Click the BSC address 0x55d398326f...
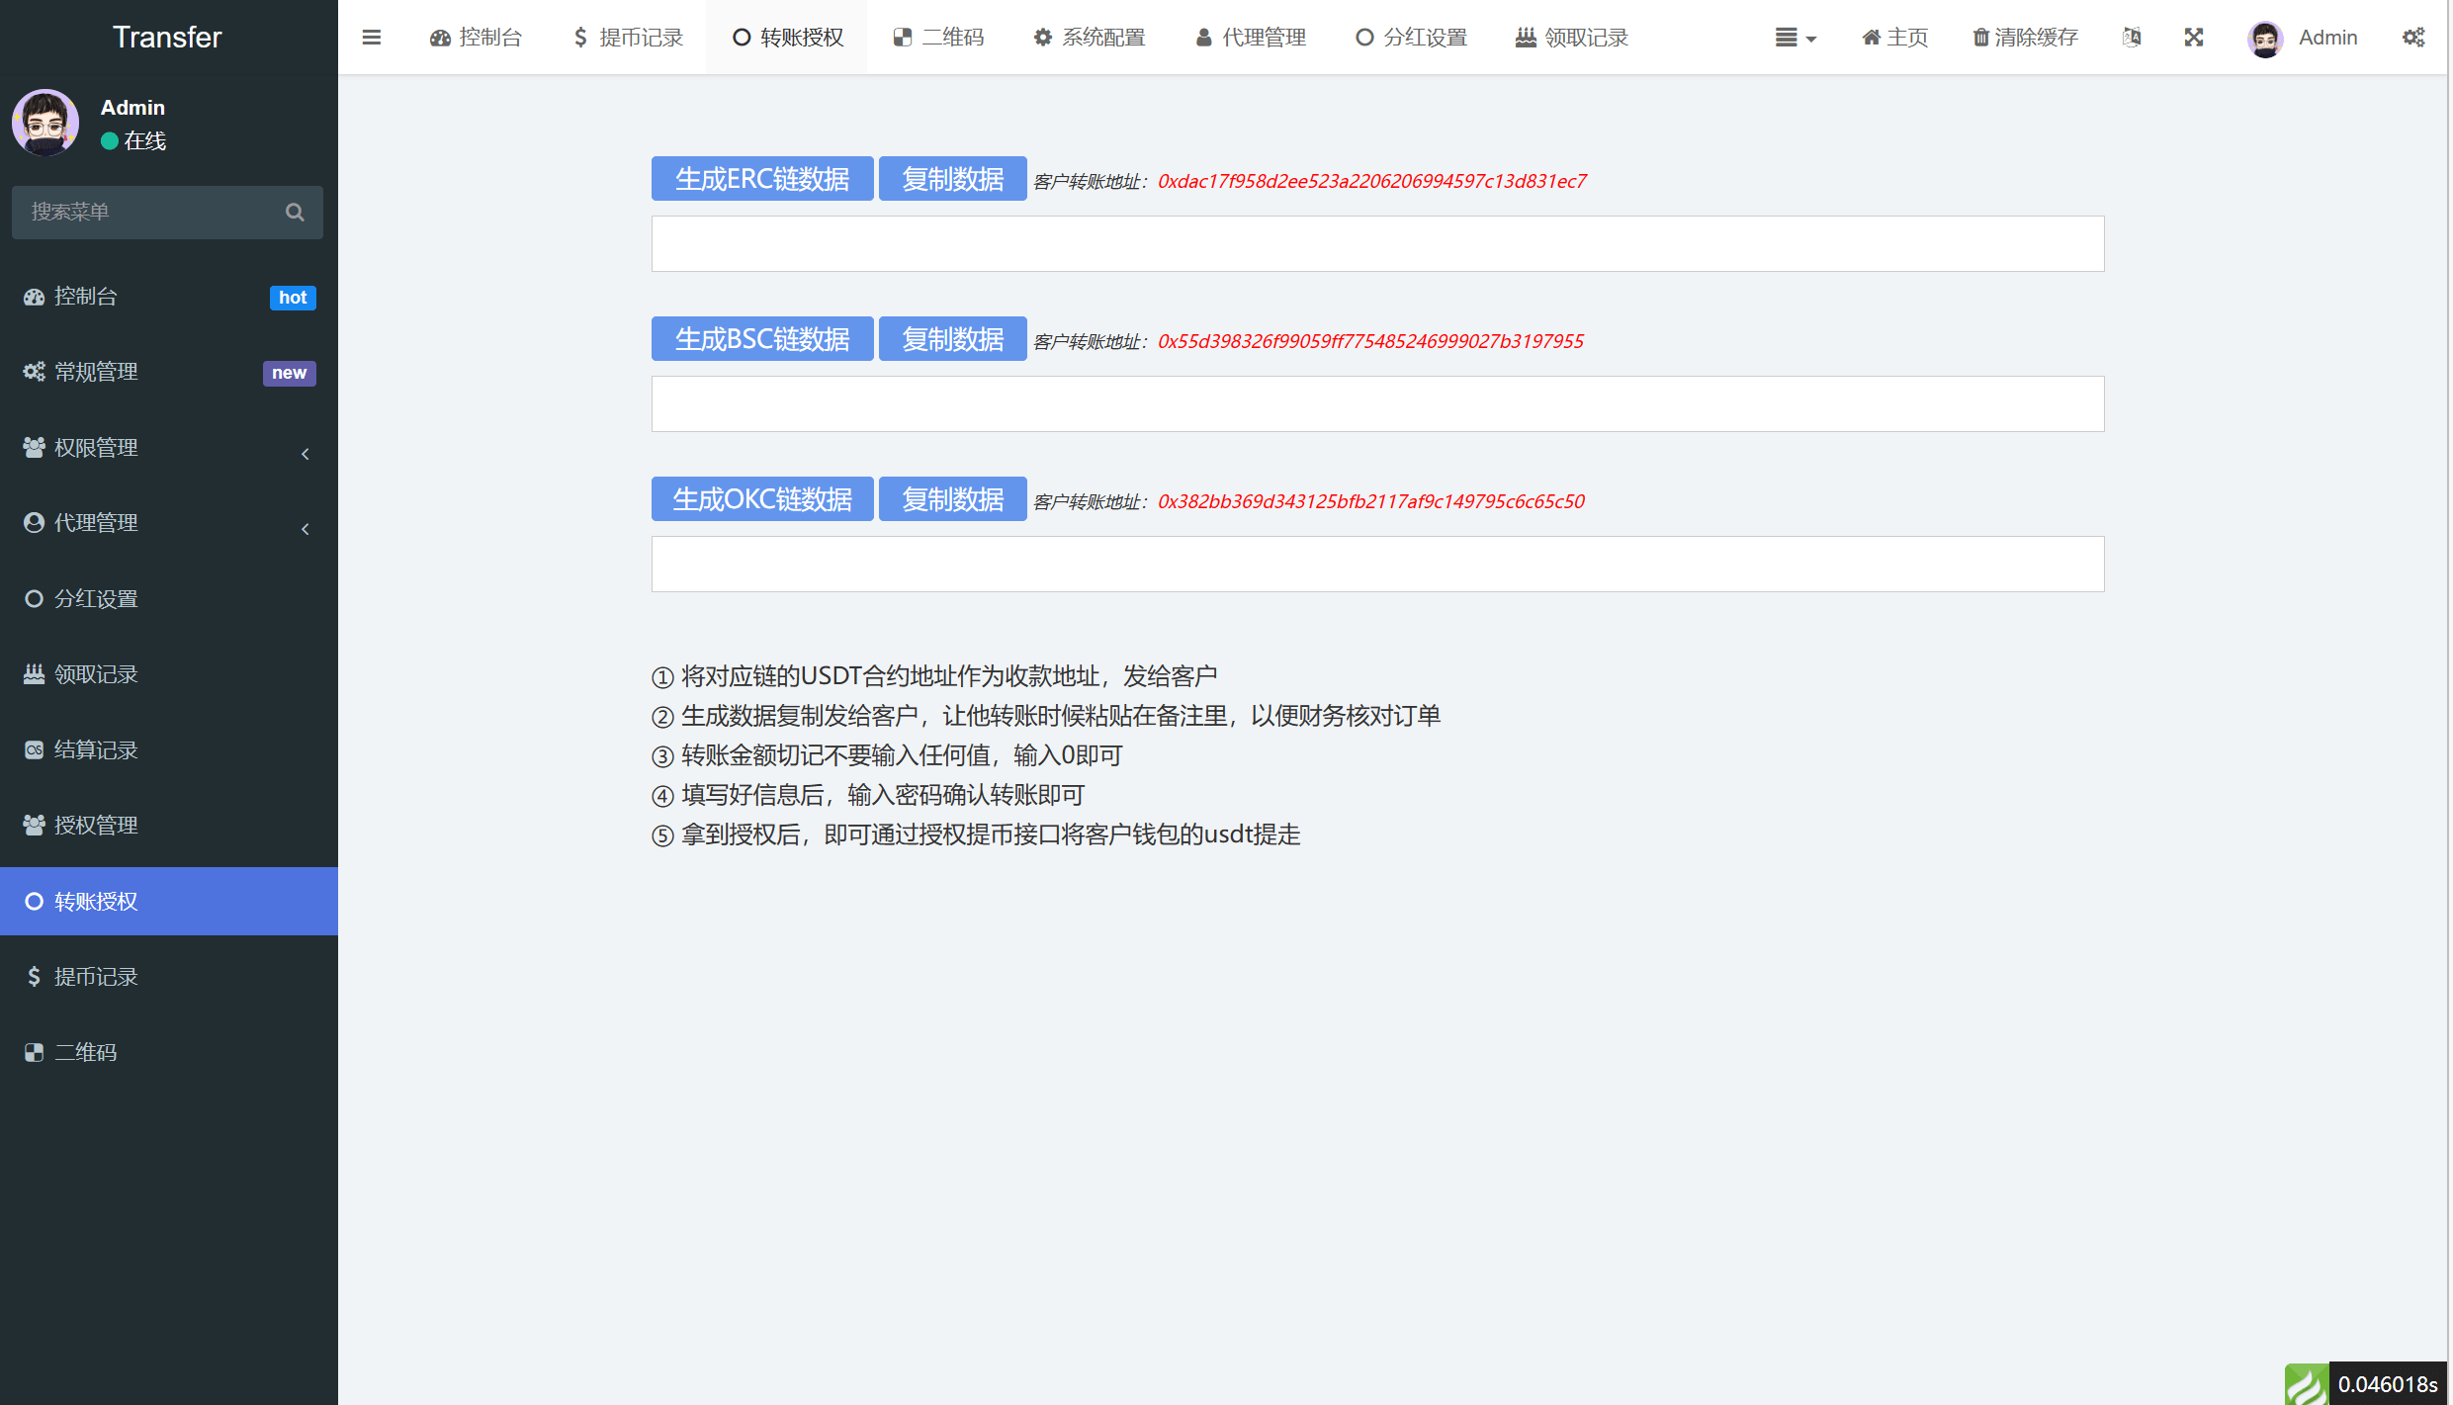The width and height of the screenshot is (2453, 1405). coord(1370,341)
